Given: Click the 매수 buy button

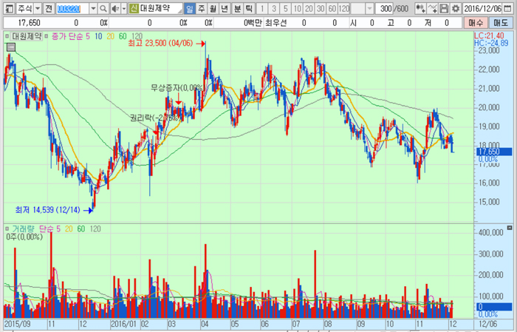Looking at the screenshot, I should [476, 23].
